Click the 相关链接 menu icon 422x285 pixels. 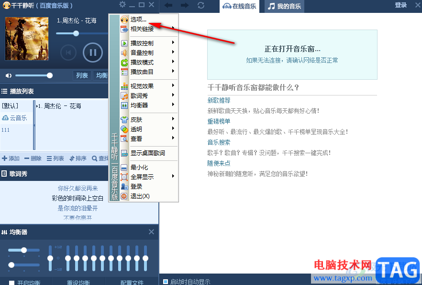(124, 29)
